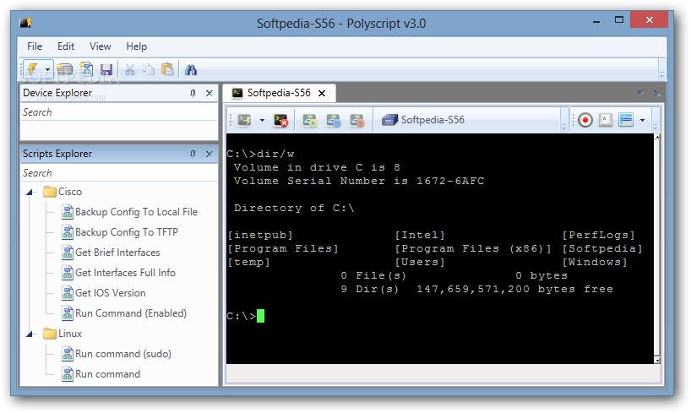Select the Cisco folder

63,192
